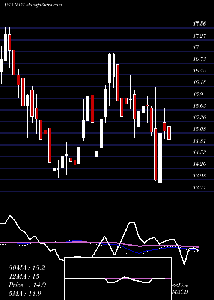This screenshot has width=214, height=300.
Task: Click the 15.9 price axis label
Action: pyautogui.click(x=198, y=94)
